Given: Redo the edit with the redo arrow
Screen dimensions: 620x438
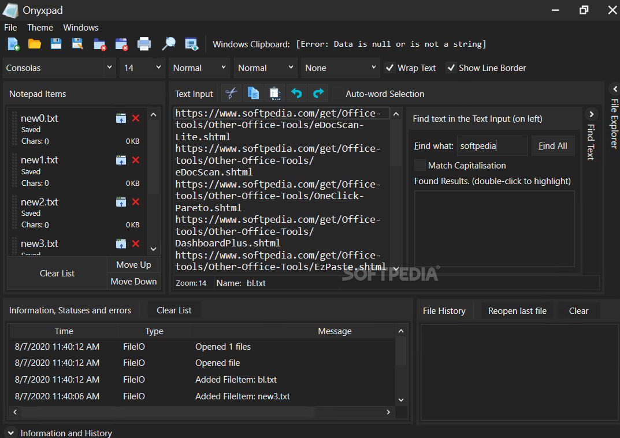Looking at the screenshot, I should 318,93.
